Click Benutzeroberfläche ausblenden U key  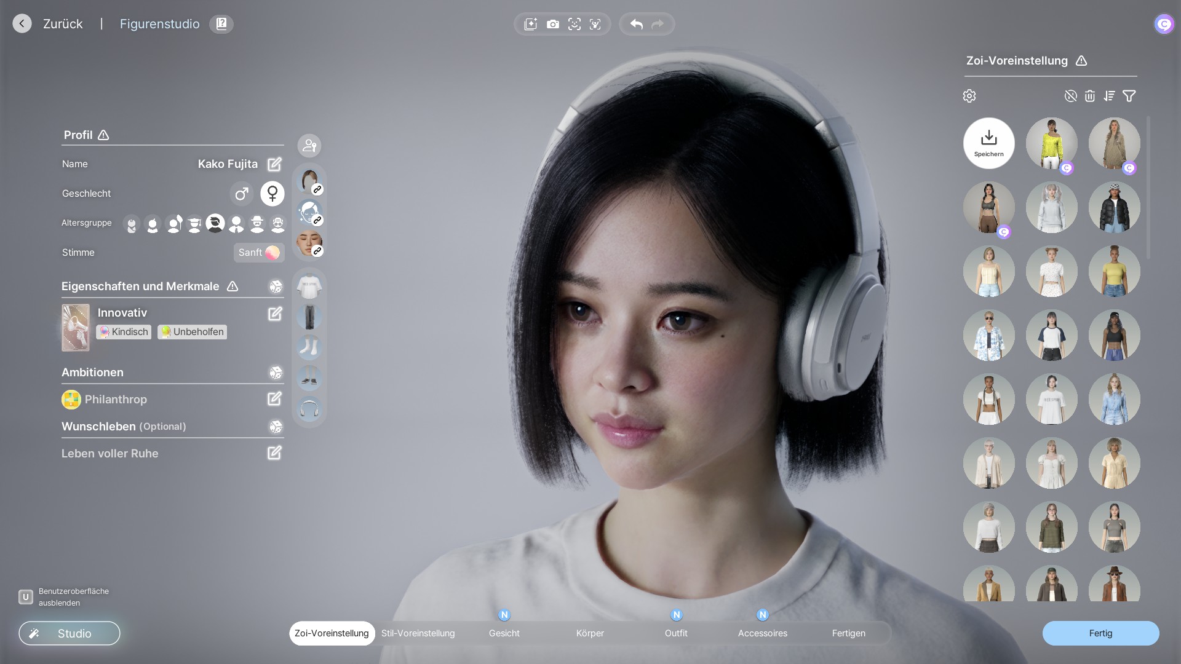point(26,597)
